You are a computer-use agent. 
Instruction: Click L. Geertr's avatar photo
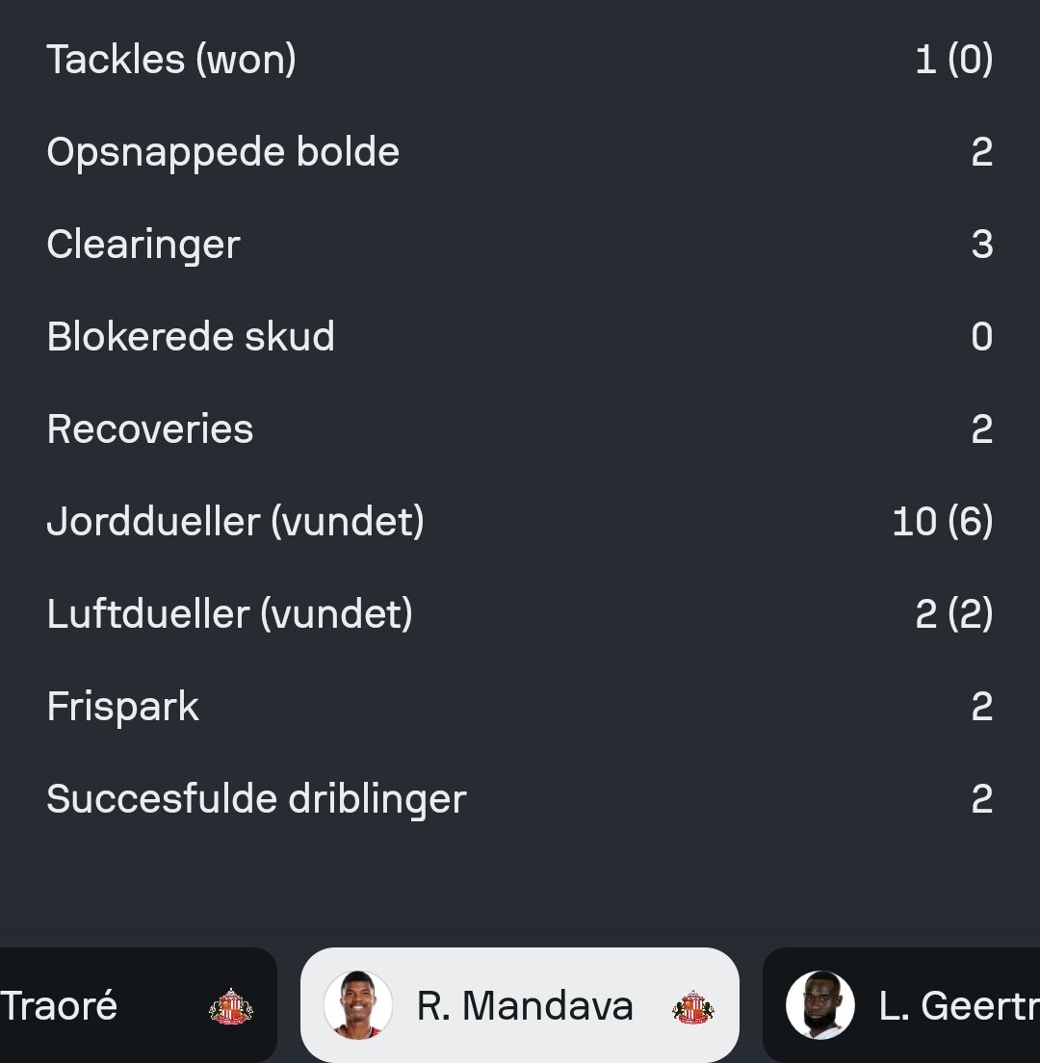(820, 1004)
